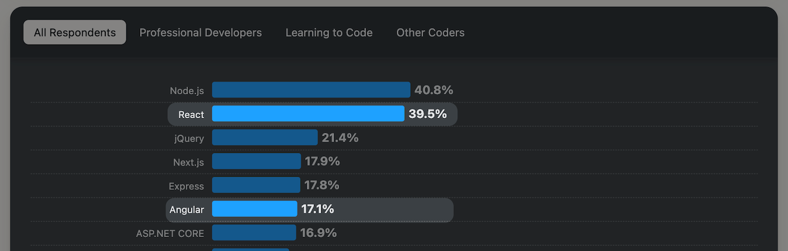Select the highlighted React bar
Image resolution: width=788 pixels, height=251 pixels.
(x=308, y=114)
